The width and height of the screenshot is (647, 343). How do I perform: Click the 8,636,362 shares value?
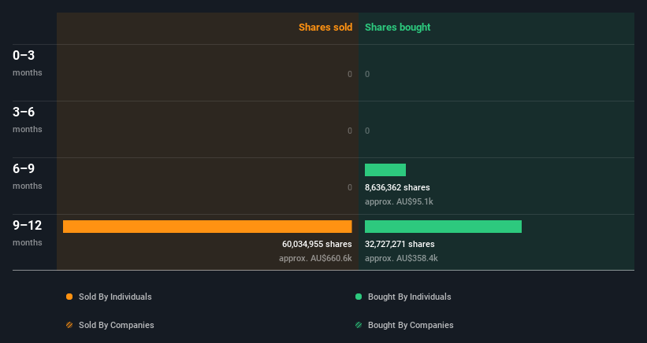397,187
